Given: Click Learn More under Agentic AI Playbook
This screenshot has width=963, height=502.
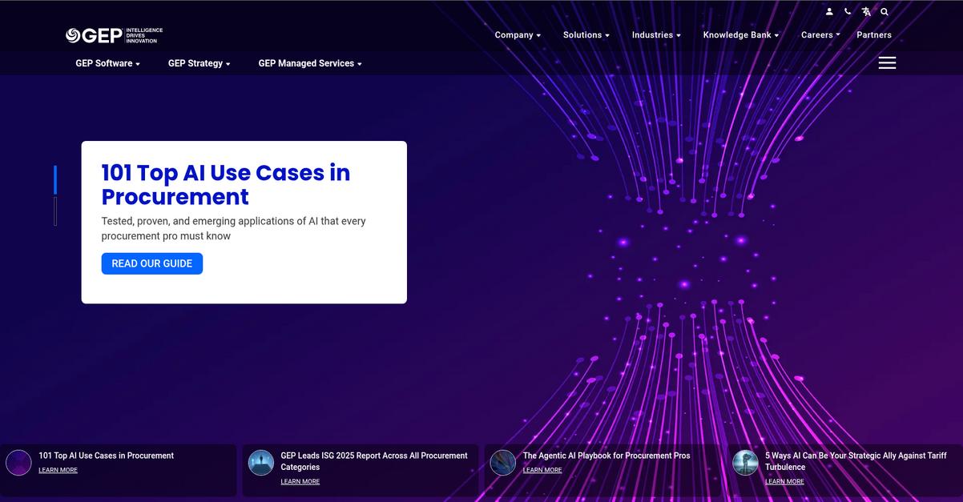Looking at the screenshot, I should (542, 470).
